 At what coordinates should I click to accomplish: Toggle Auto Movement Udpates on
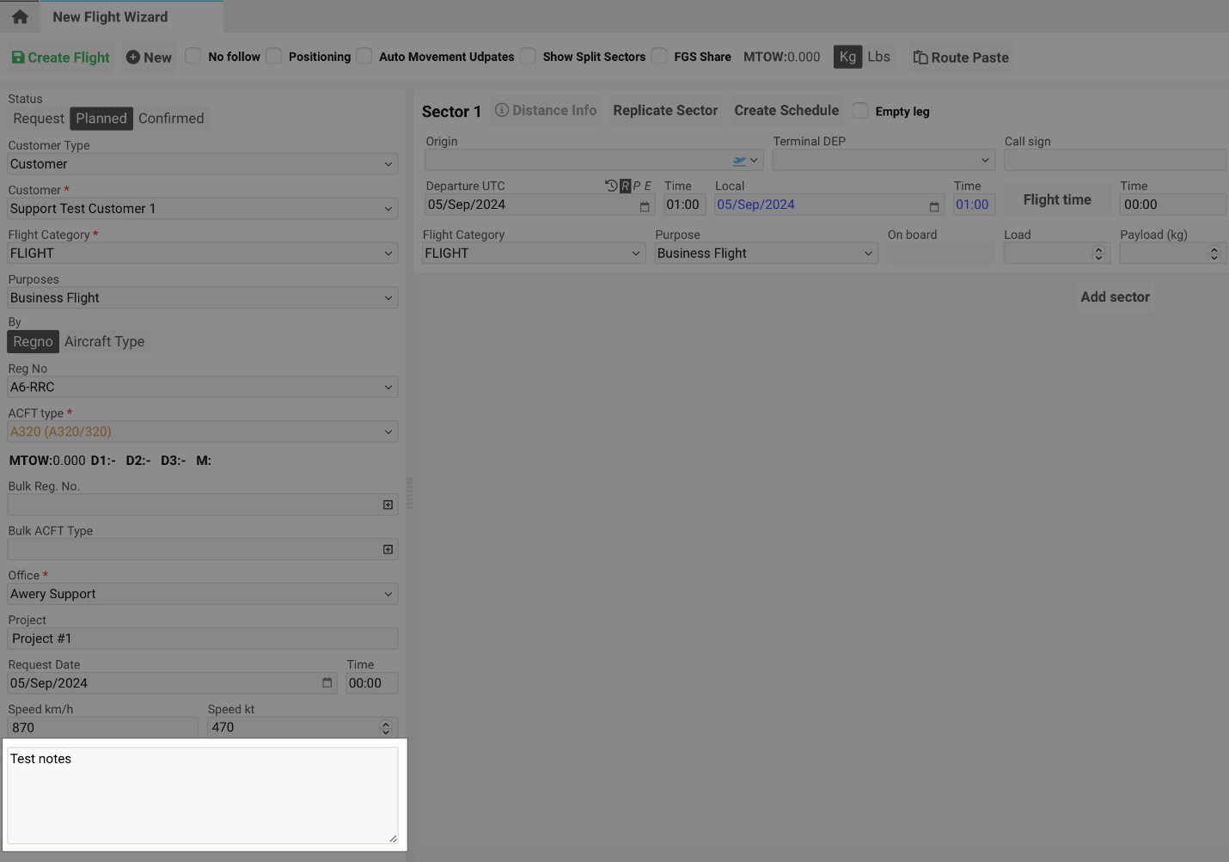click(364, 55)
